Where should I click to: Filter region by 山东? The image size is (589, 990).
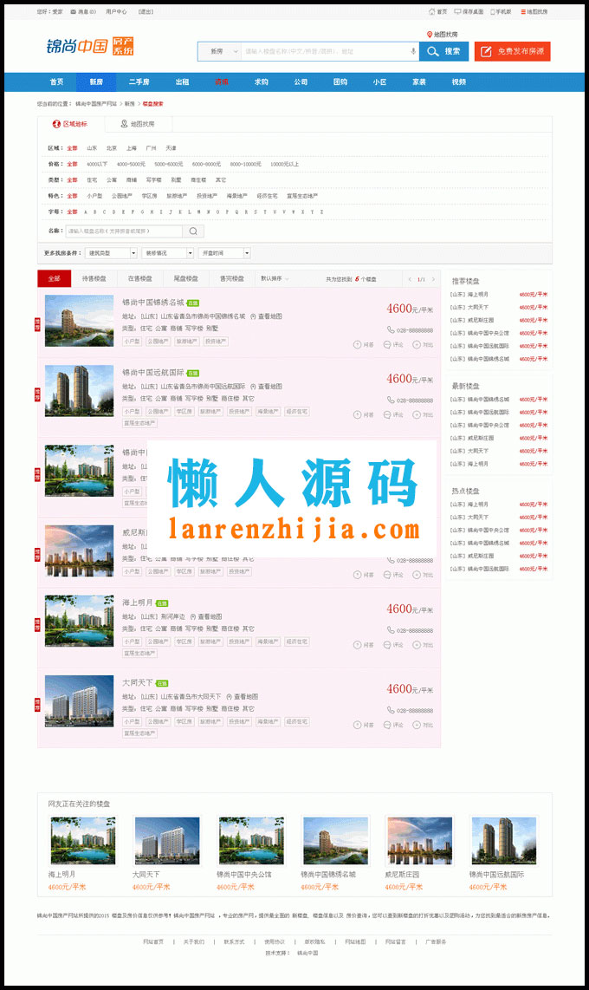pyautogui.click(x=92, y=148)
